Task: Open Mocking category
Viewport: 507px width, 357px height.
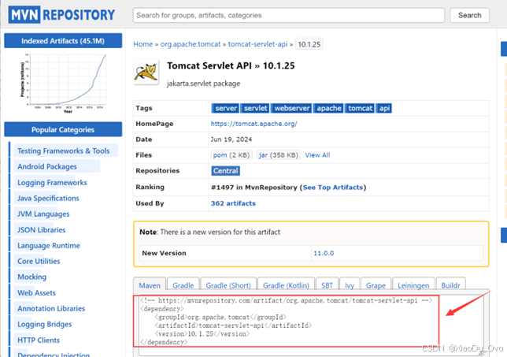Action: [31, 277]
